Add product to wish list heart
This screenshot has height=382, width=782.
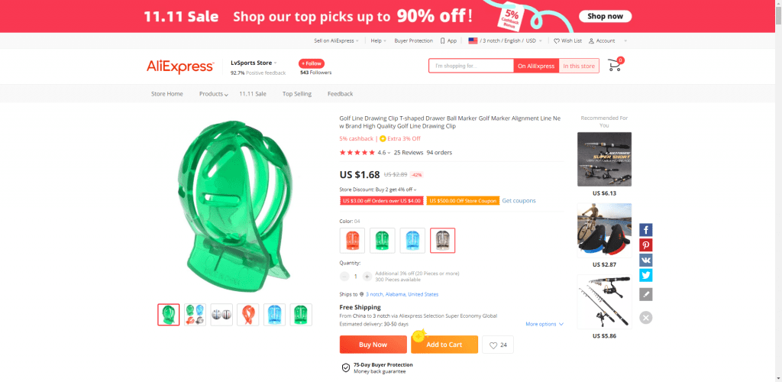coord(497,345)
